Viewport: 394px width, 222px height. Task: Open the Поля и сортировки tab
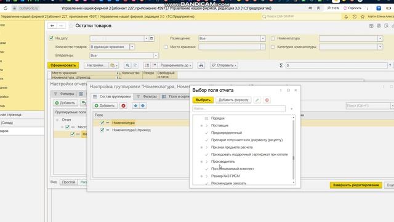tap(176, 97)
